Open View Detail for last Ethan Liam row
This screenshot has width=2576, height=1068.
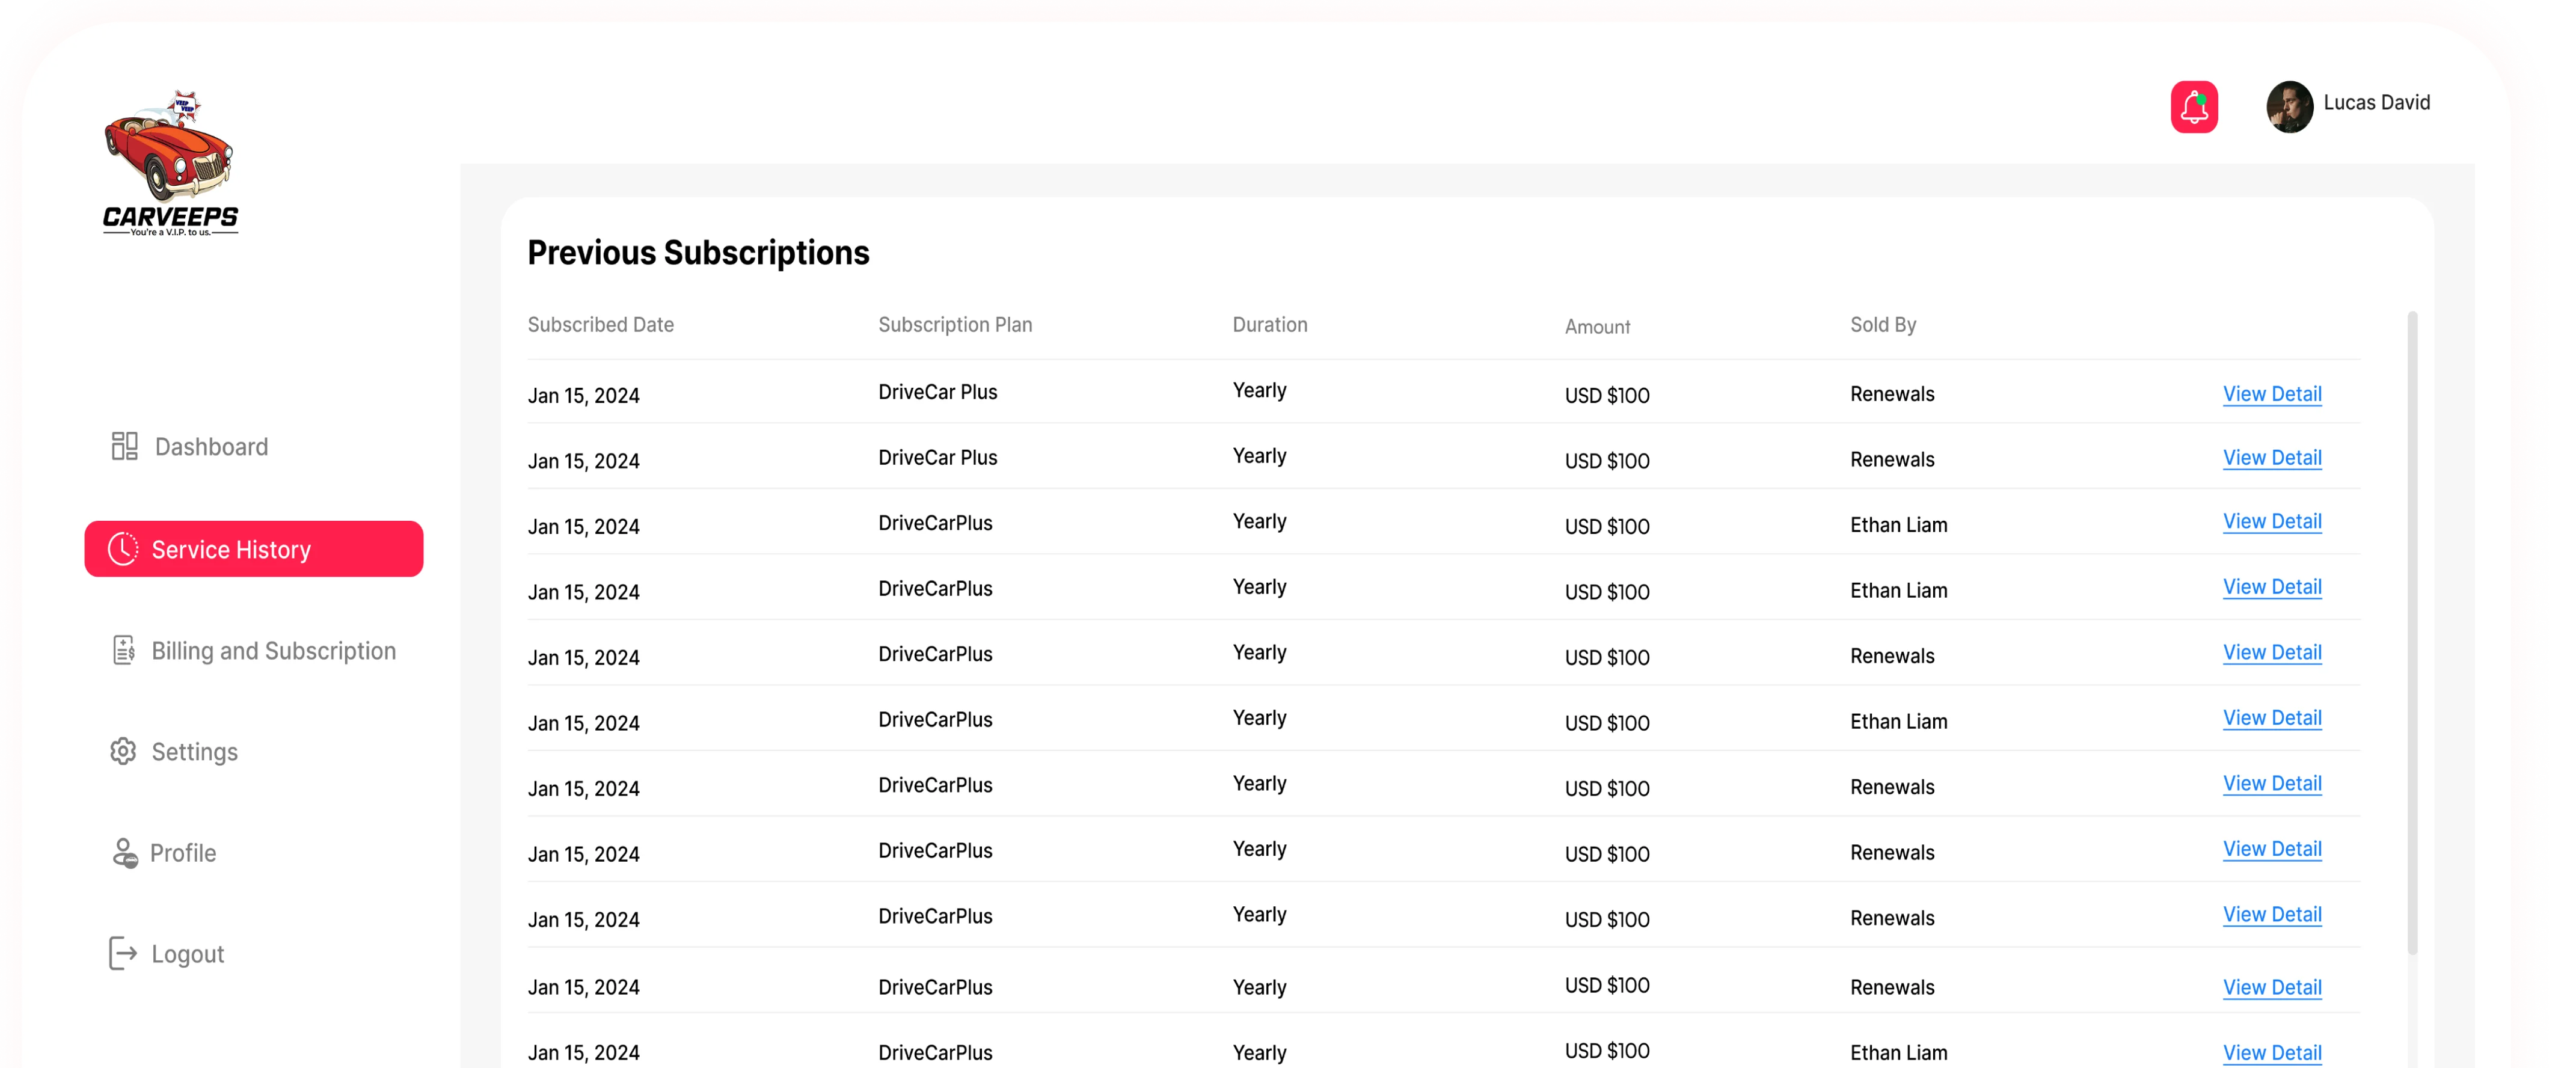(x=2272, y=1052)
